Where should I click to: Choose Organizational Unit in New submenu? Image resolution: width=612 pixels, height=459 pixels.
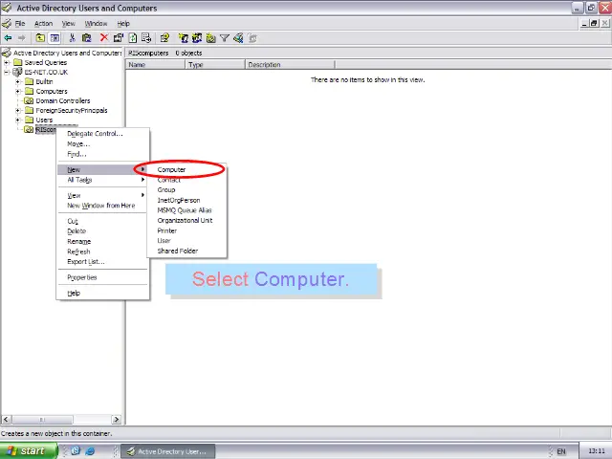[x=185, y=220]
